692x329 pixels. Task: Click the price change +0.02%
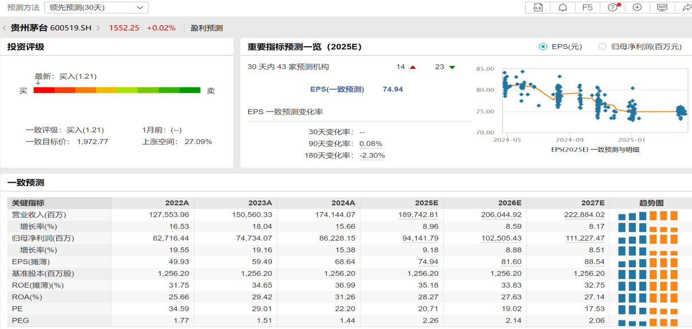click(161, 28)
